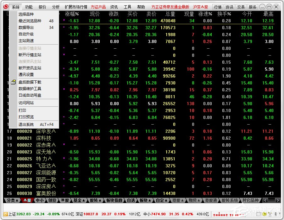The width and height of the screenshot is (284, 220).
Task: Choose 选择品种 from the 系统 menu
Action: coord(34,14)
